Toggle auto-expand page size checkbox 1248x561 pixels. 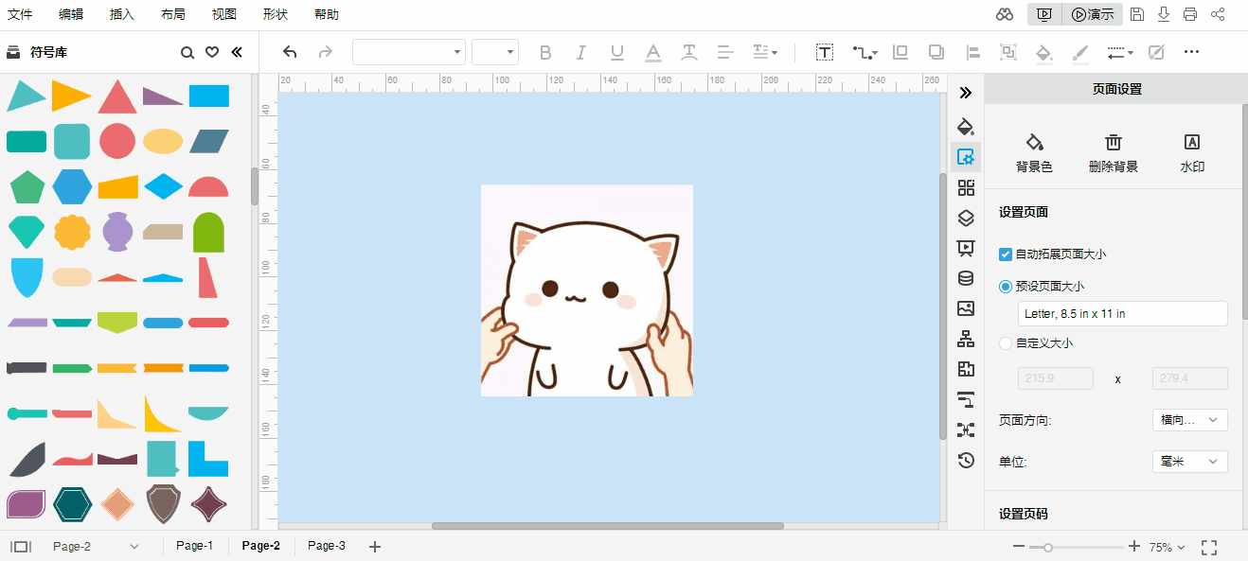pos(1006,254)
